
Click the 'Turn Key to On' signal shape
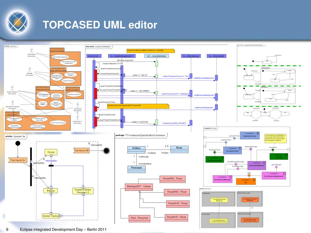(x=18, y=160)
